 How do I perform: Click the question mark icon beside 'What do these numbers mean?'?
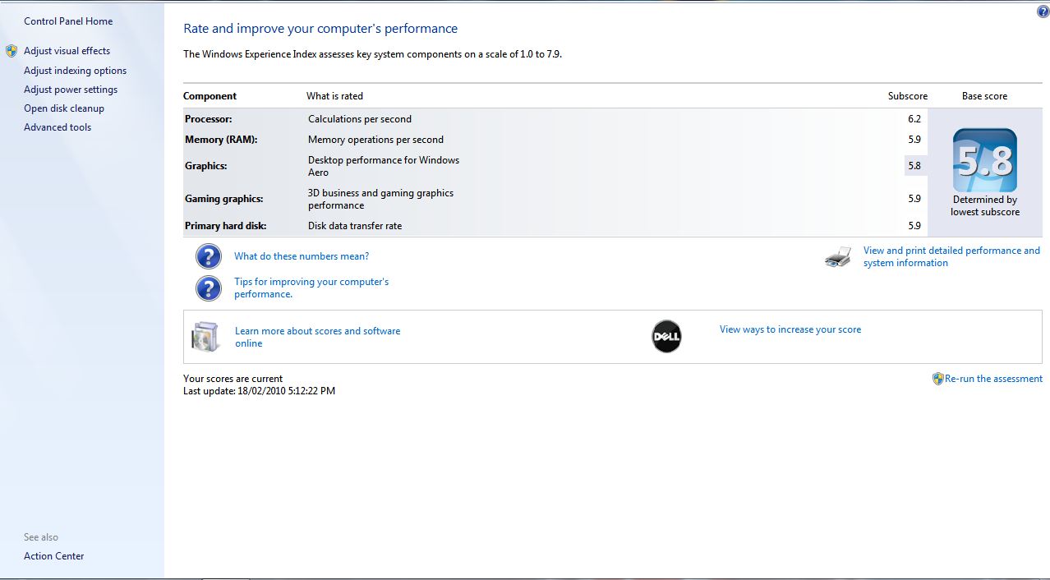[209, 256]
